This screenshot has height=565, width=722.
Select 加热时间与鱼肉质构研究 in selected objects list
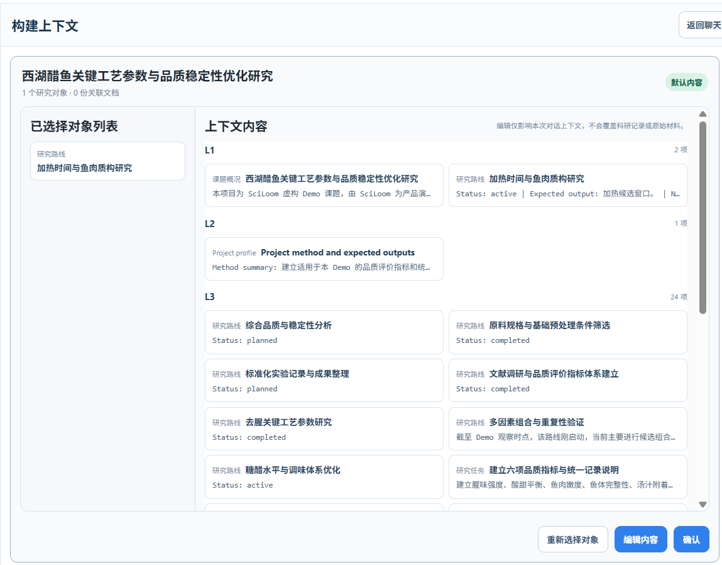[x=107, y=161]
